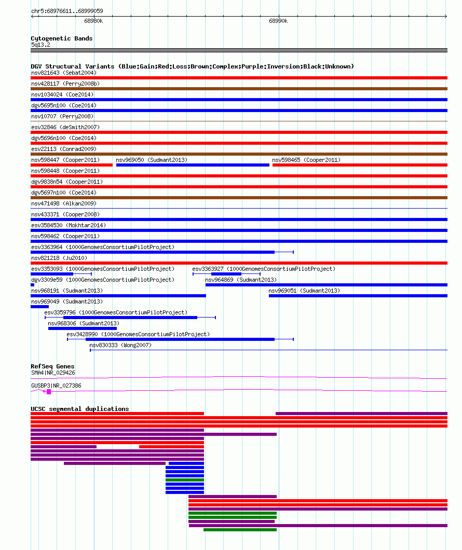Viewport: 462px width, 550px height.
Task: Click variant nsv598448 (Cooper2011)
Action: [65, 171]
